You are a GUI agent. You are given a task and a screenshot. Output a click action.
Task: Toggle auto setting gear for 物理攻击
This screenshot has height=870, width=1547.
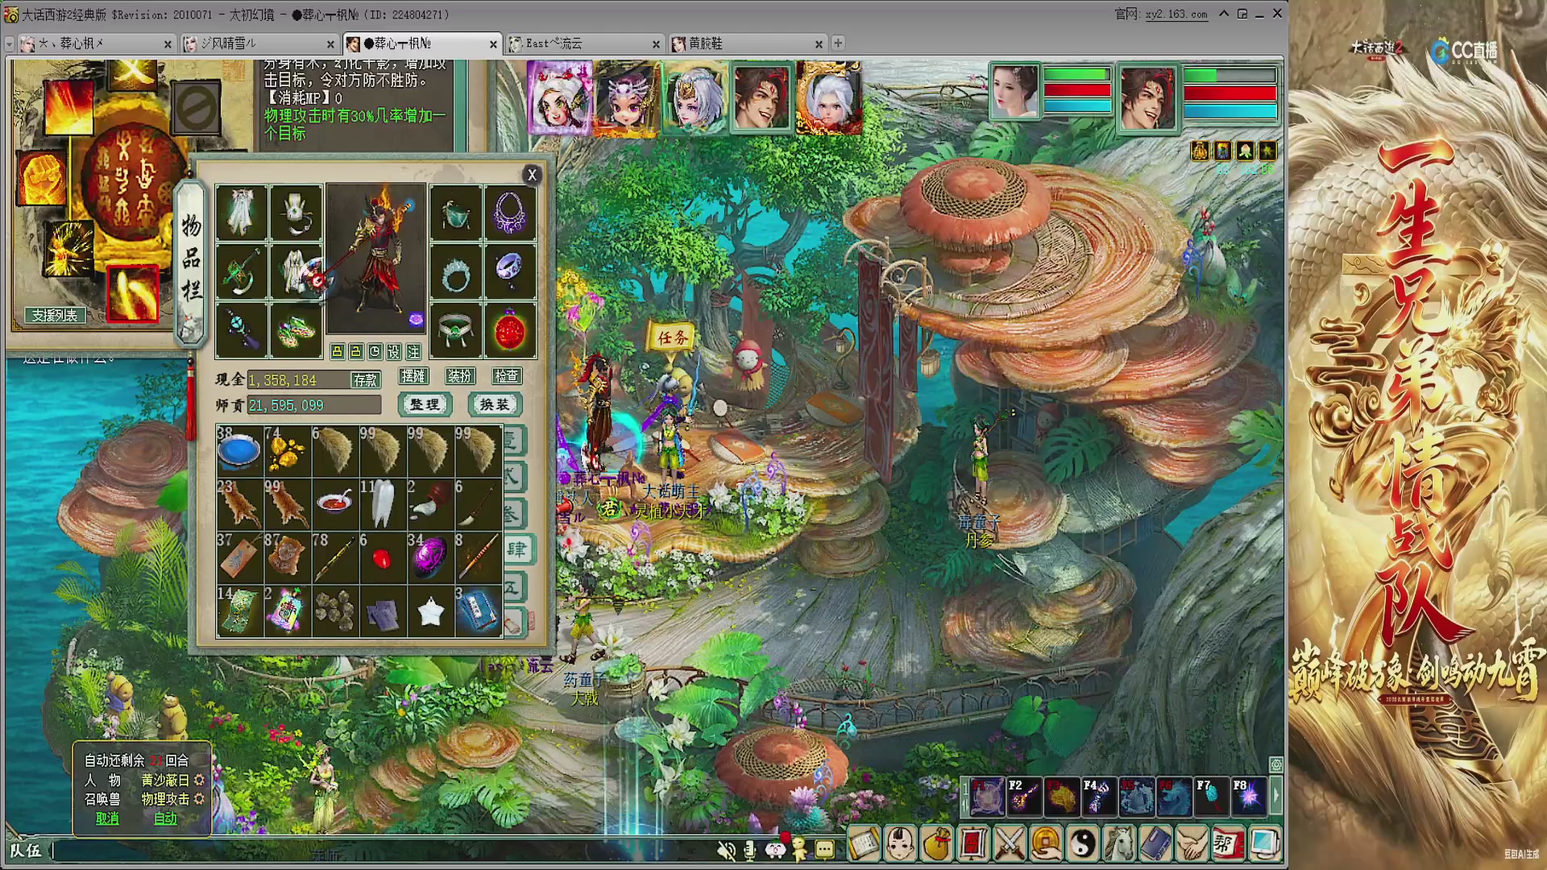point(199,799)
